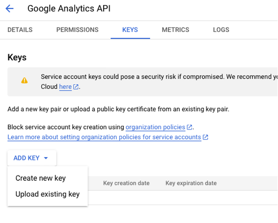
Task: Open the "here" link in warning
Action: pyautogui.click(x=65, y=87)
